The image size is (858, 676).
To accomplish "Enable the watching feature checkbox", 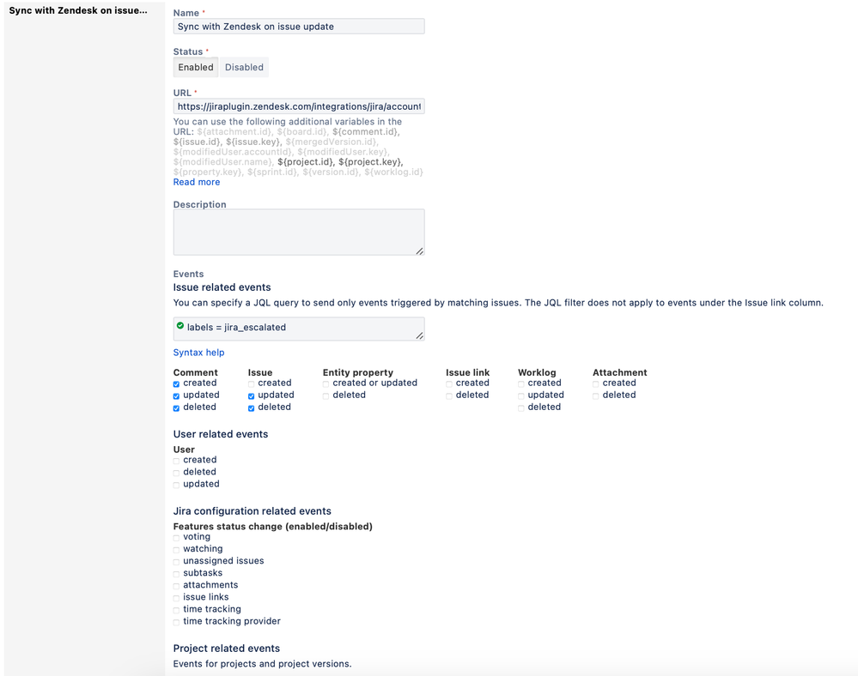I will pos(176,550).
